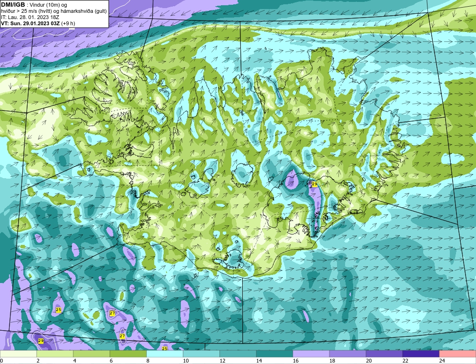Screen dimensions: 476x364
Task: Click the pink above-24 m/s legend swatch
Action: click(x=457, y=354)
